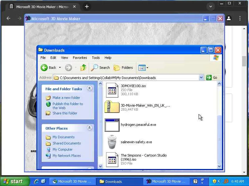Open My Network Places link
Viewport: 249px width, 186px height.
pos(67,156)
